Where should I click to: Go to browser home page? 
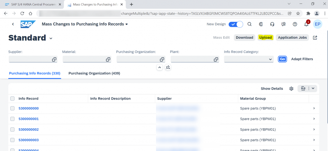(x=30, y=13)
